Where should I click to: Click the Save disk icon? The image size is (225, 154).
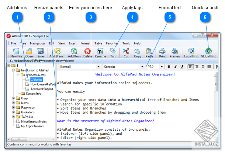(41, 51)
